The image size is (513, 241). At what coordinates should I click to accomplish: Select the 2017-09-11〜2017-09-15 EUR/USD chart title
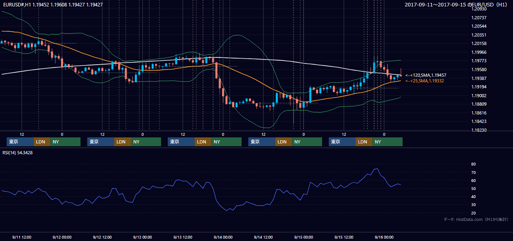[x=456, y=5]
